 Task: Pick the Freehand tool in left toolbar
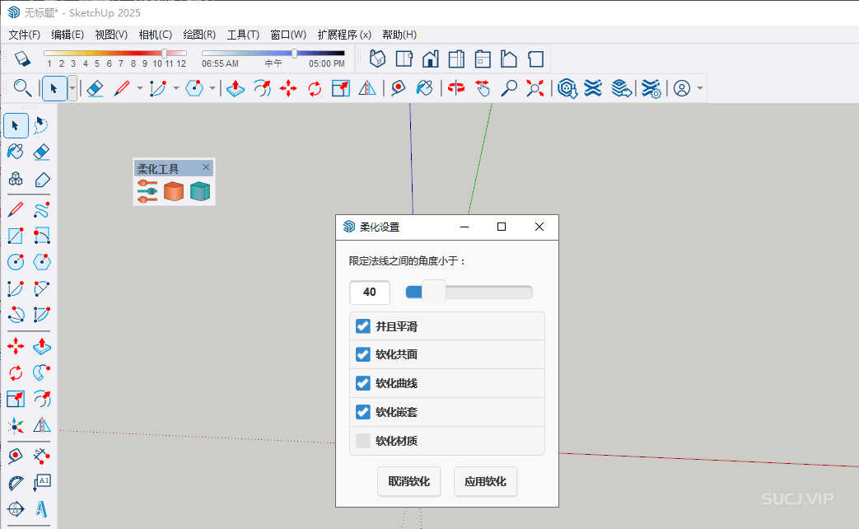(41, 210)
